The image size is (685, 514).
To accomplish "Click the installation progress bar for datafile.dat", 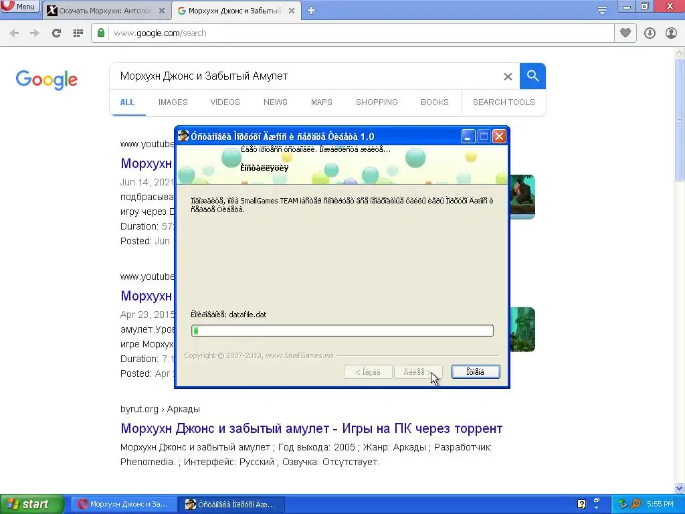I will pyautogui.click(x=342, y=331).
